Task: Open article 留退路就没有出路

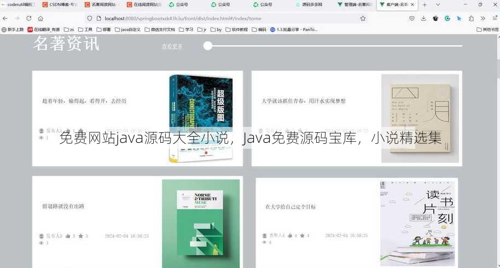Action: tap(63, 207)
